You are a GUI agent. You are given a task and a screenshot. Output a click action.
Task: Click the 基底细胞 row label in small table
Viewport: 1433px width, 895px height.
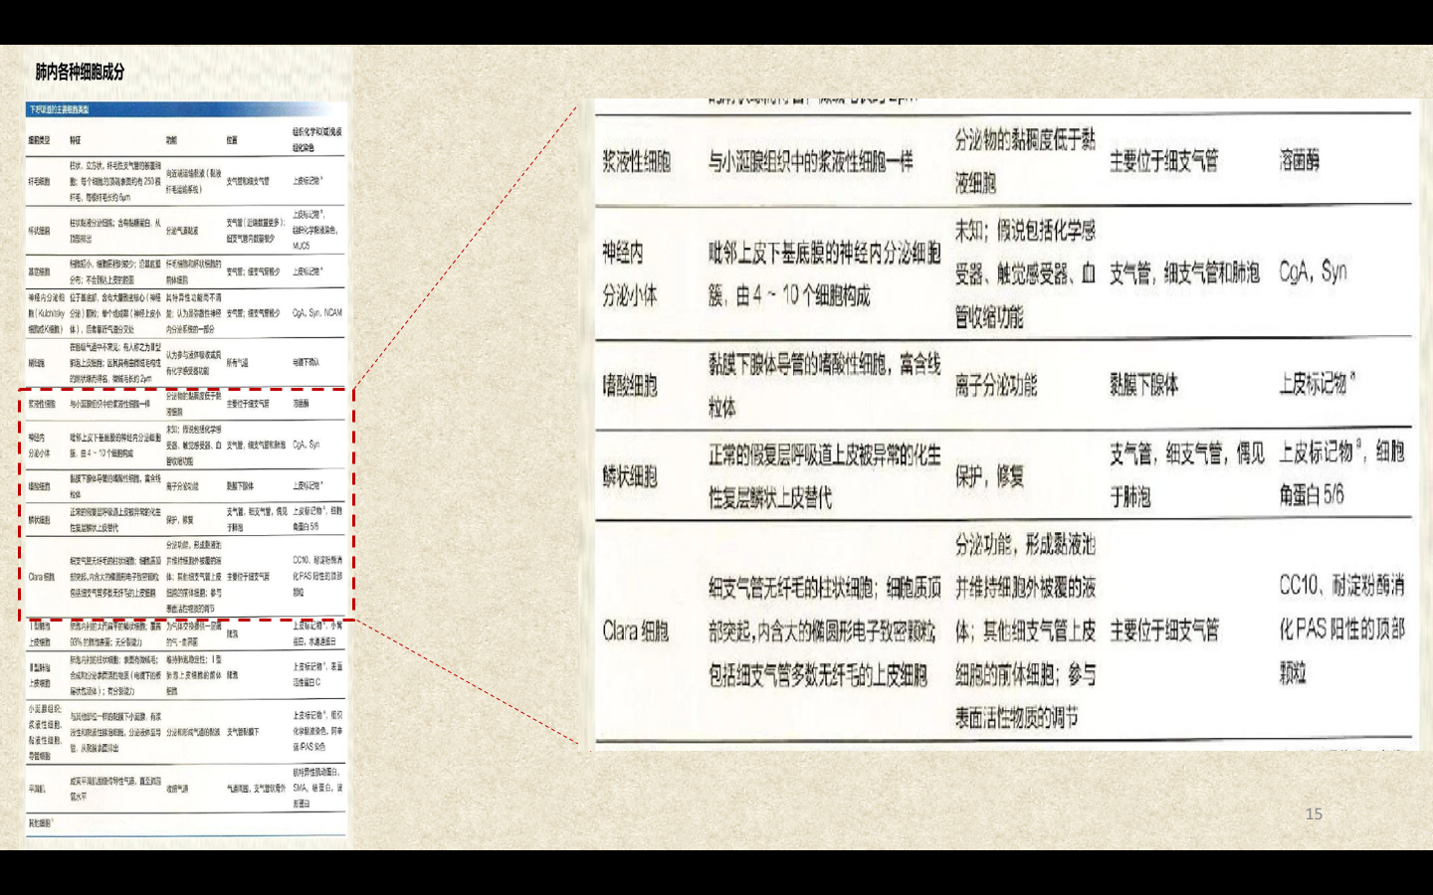(x=39, y=271)
